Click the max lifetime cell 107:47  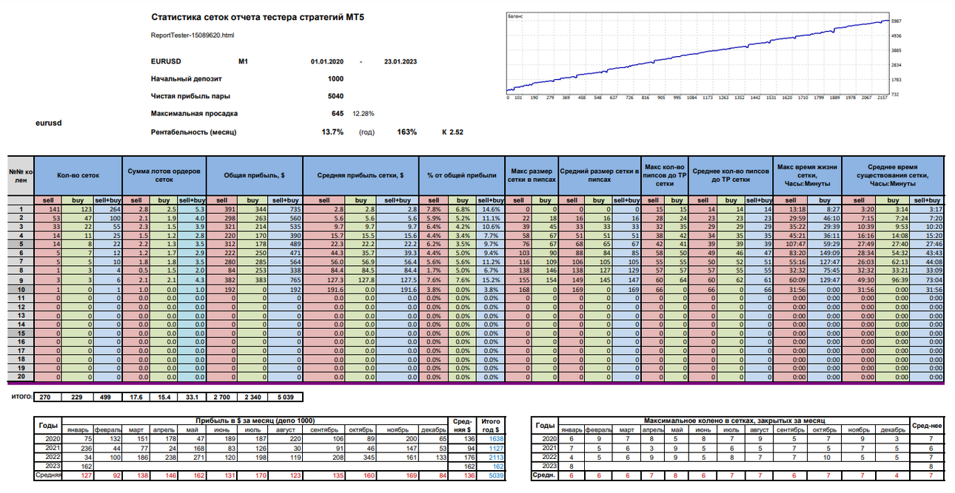[791, 245]
